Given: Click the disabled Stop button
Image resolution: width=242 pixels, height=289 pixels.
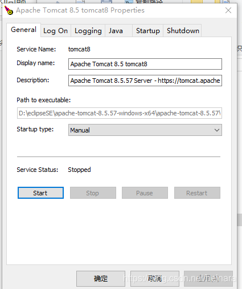Looking at the screenshot, I should [x=93, y=193].
